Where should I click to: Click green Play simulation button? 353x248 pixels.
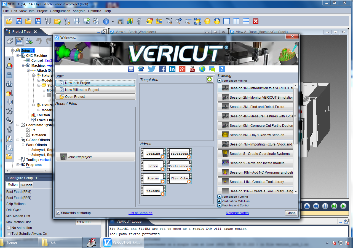pyautogui.click(x=343, y=206)
